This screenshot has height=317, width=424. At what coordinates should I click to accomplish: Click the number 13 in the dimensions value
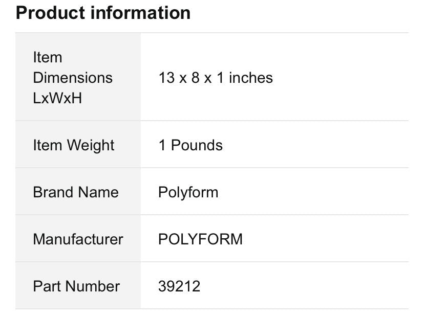coord(167,78)
